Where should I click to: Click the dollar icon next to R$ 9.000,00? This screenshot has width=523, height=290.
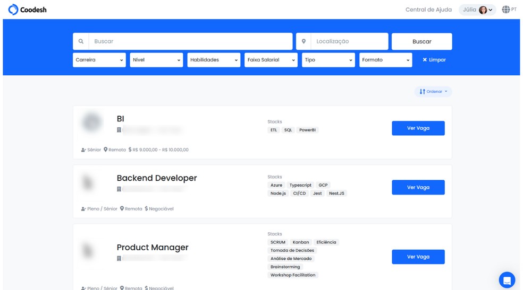(x=130, y=150)
